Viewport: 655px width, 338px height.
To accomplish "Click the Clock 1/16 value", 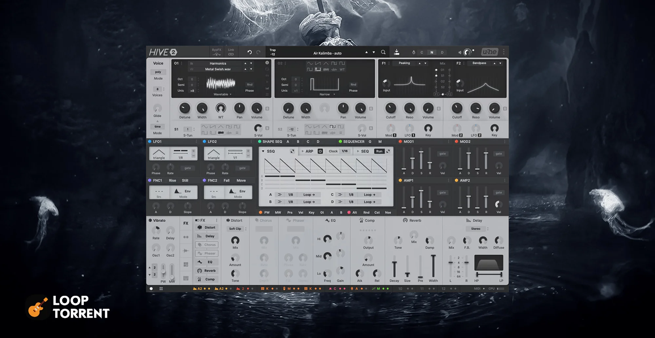I will (x=345, y=151).
